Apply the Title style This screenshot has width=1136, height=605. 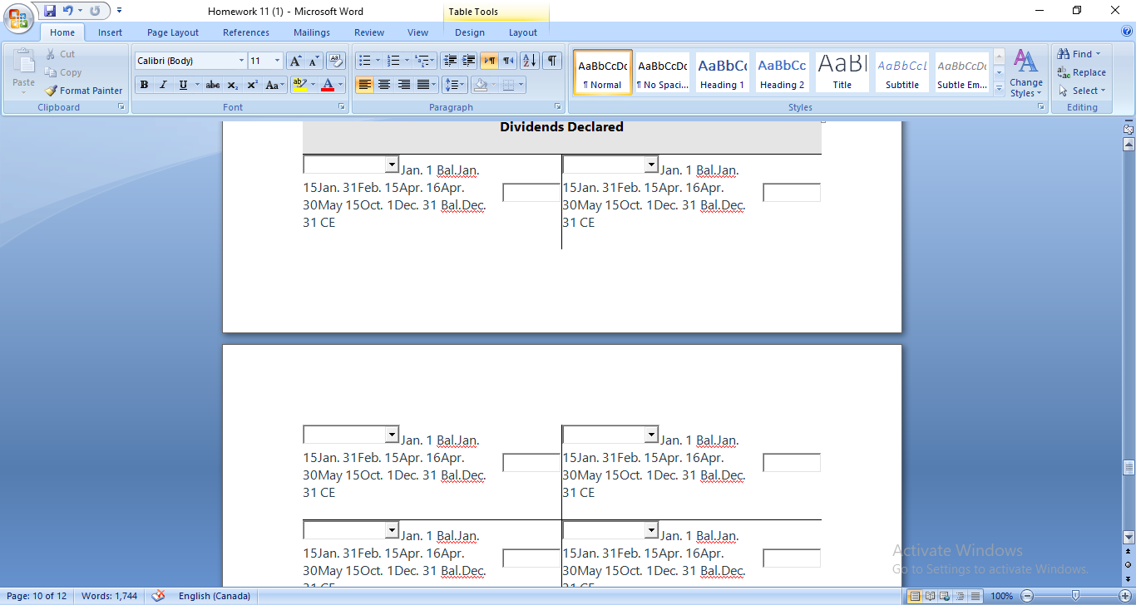(842, 72)
